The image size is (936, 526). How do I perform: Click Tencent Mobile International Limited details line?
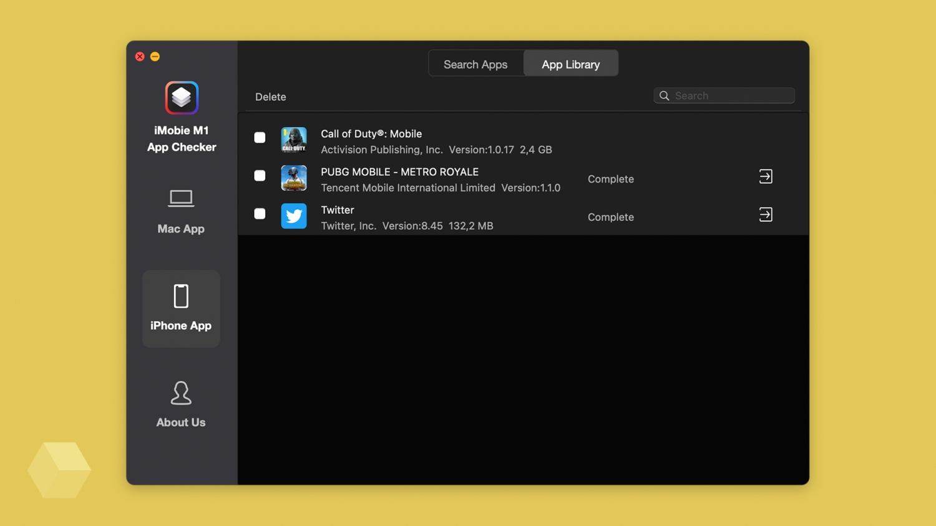[x=441, y=188]
